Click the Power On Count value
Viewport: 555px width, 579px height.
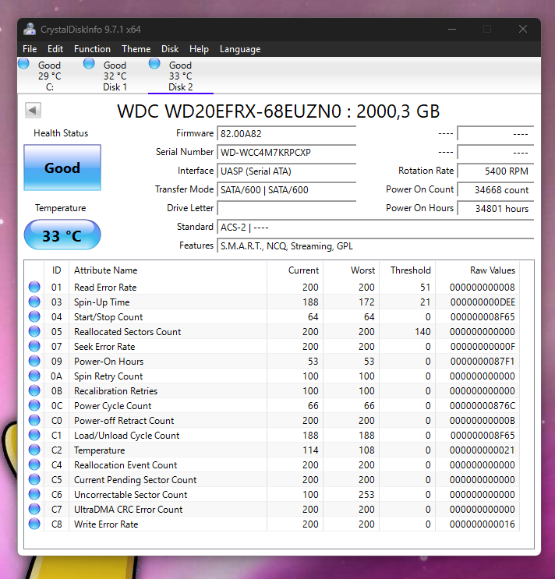pos(496,190)
